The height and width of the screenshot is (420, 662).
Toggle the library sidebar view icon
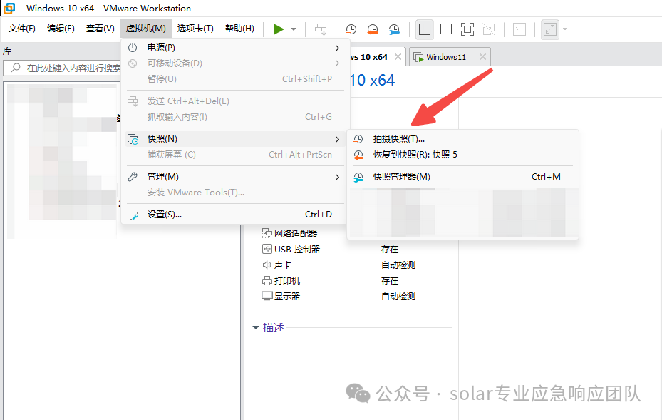click(x=424, y=29)
